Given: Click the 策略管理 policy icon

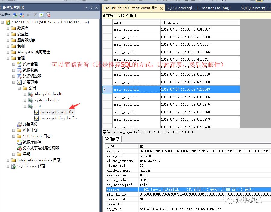Looking at the screenshot, I should [19, 64].
